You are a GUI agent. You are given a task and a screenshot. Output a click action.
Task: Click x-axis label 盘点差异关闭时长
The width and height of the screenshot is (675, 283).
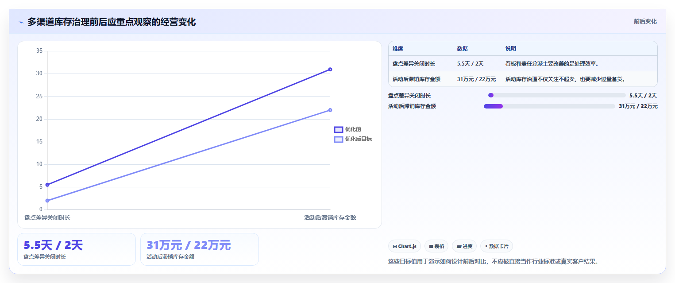pos(47,217)
